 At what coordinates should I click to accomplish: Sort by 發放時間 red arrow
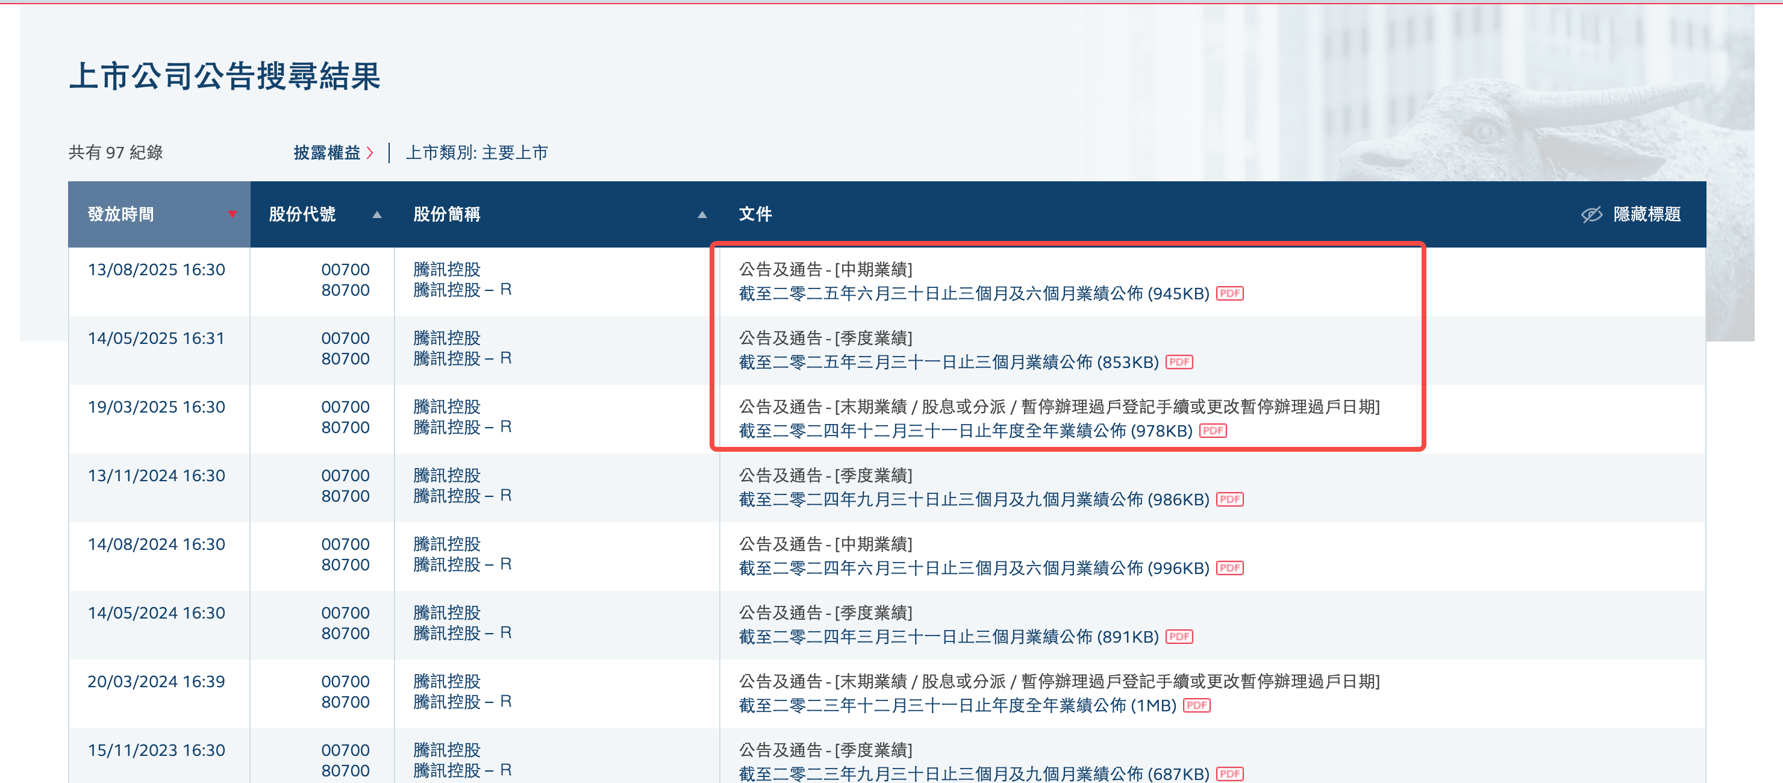(x=233, y=214)
